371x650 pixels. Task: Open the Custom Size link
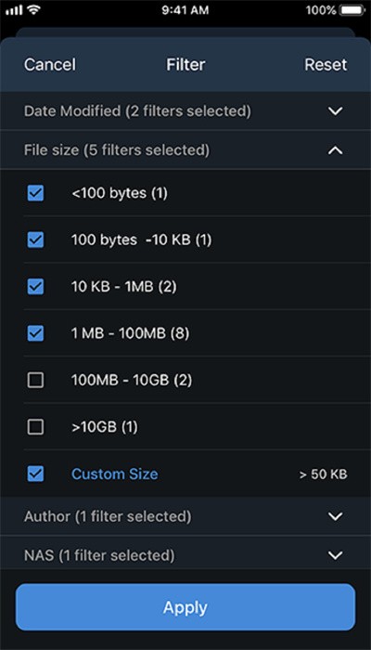pyautogui.click(x=115, y=474)
